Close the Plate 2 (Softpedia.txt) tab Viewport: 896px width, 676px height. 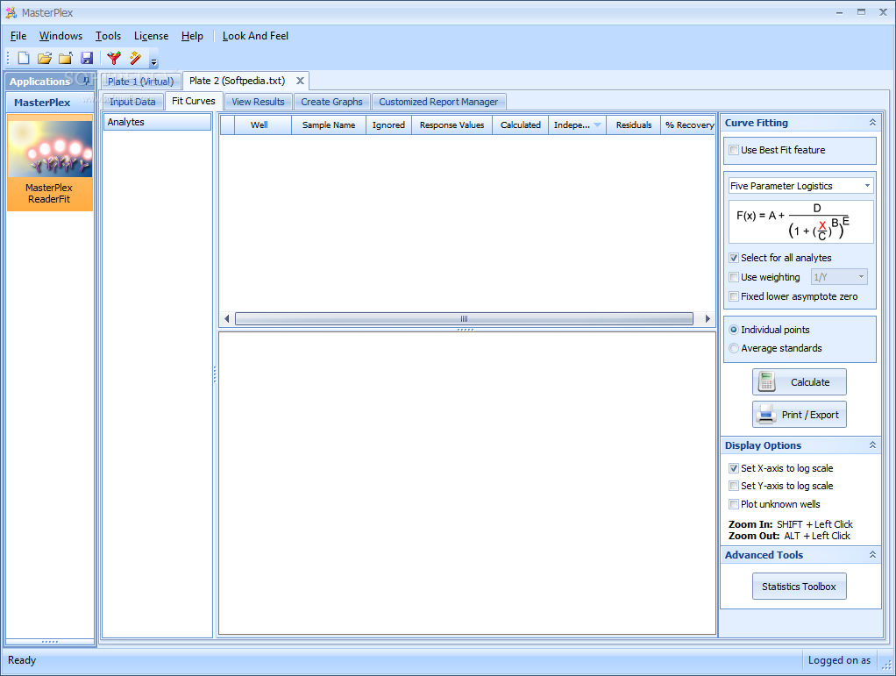pos(300,81)
